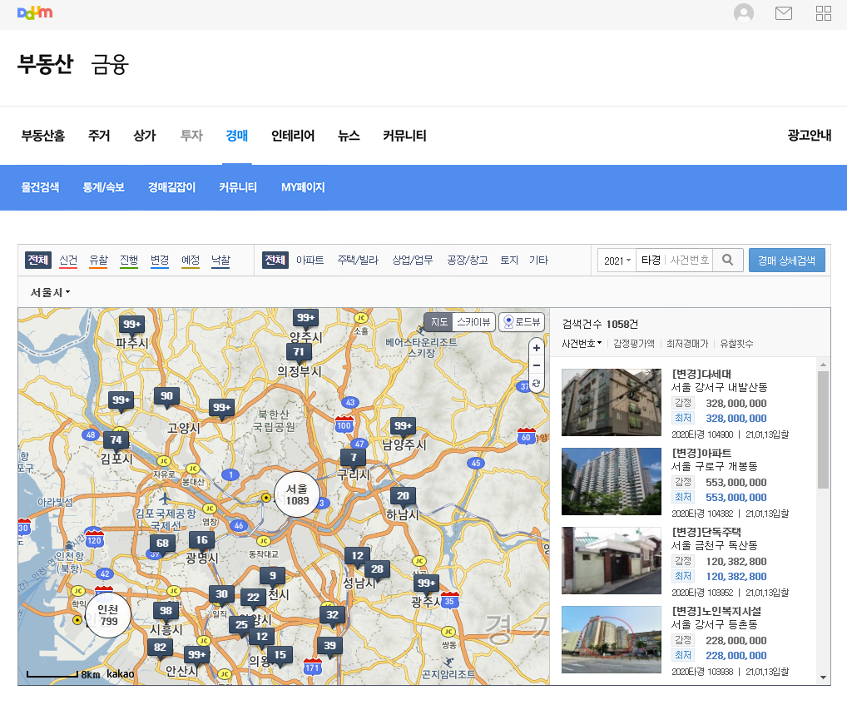Viewport: 847px width, 705px height.
Task: Select the 98 marker above 시흥시
Action: 166,611
